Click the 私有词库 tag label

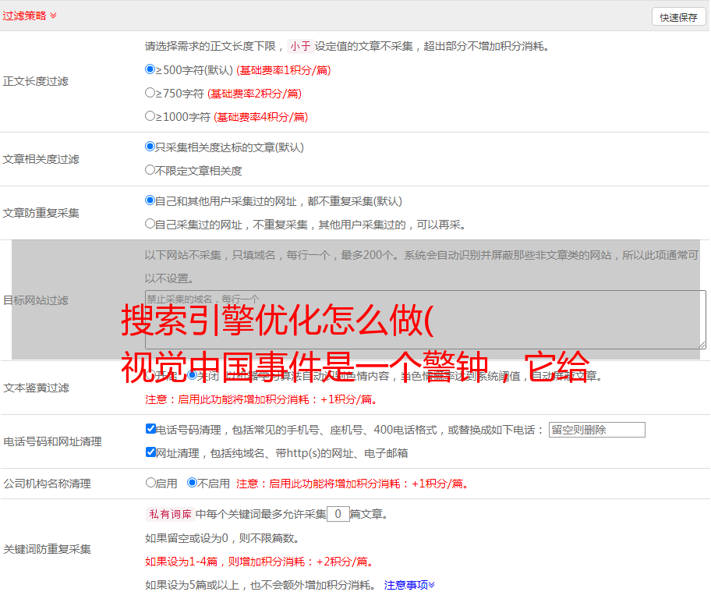(168, 514)
